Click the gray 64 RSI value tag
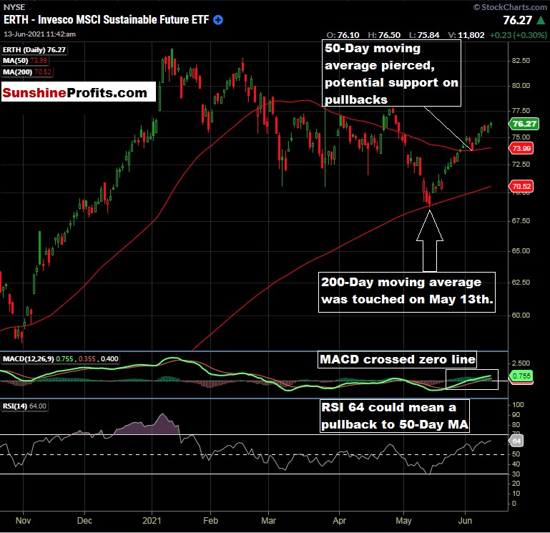The width and height of the screenshot is (550, 533). click(x=516, y=441)
